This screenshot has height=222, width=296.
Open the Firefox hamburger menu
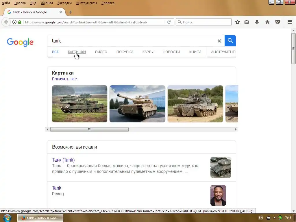click(x=290, y=22)
